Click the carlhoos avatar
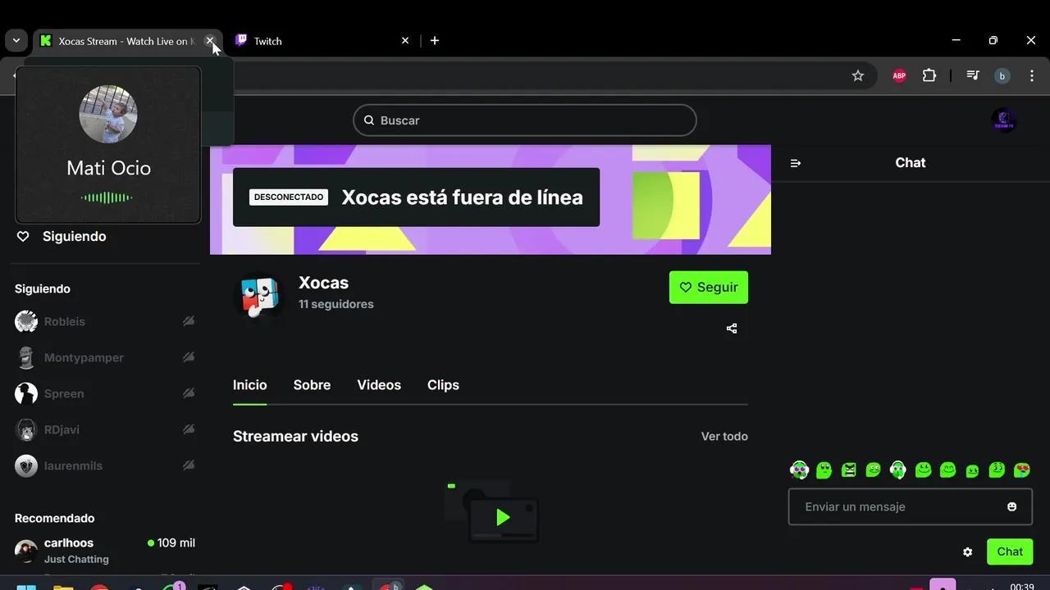The image size is (1050, 590). point(26,551)
